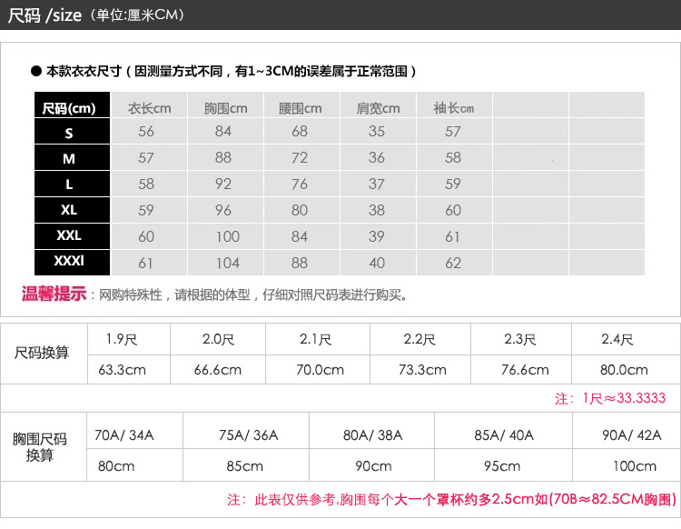The height and width of the screenshot is (529, 681).
Task: Click the 2.0尺 cell
Action: (218, 339)
